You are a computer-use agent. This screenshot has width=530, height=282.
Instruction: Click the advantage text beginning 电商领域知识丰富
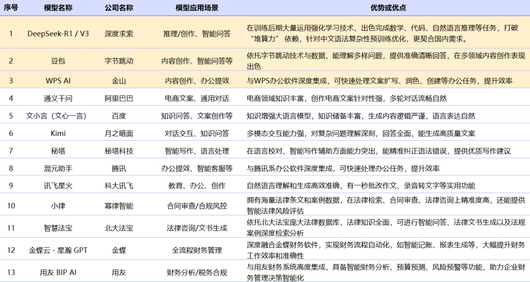click(346, 98)
